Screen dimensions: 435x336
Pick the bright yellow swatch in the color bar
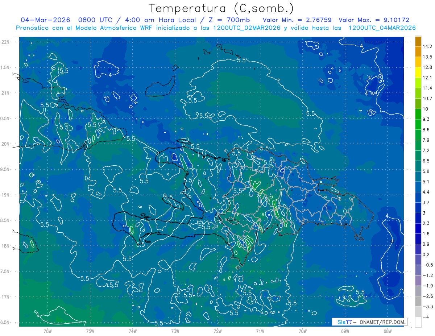click(418, 72)
